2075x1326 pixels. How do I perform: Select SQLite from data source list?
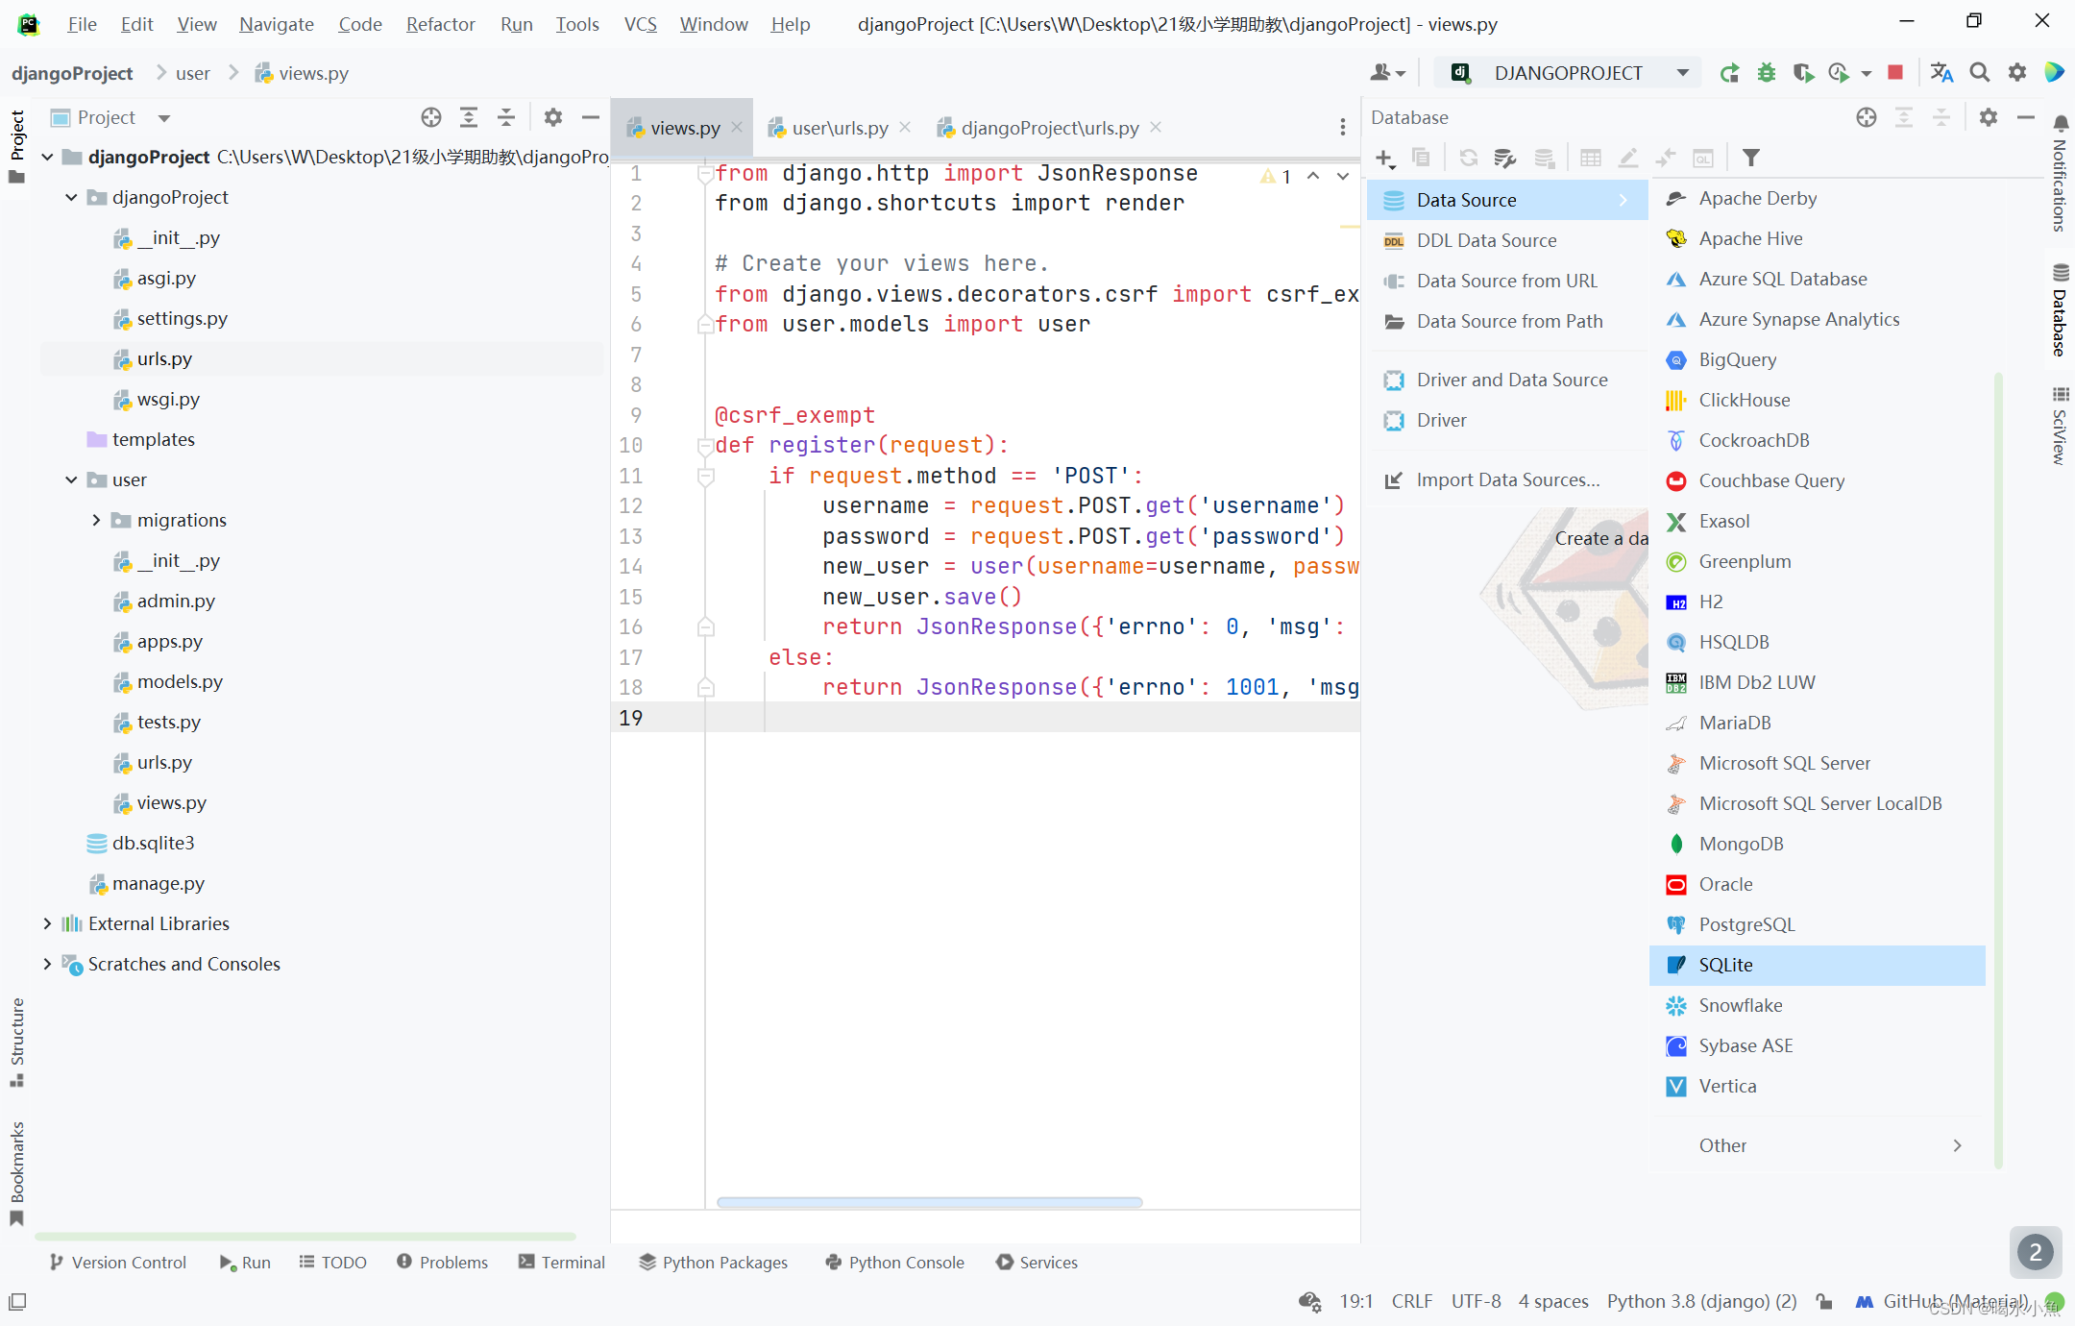pos(1725,965)
